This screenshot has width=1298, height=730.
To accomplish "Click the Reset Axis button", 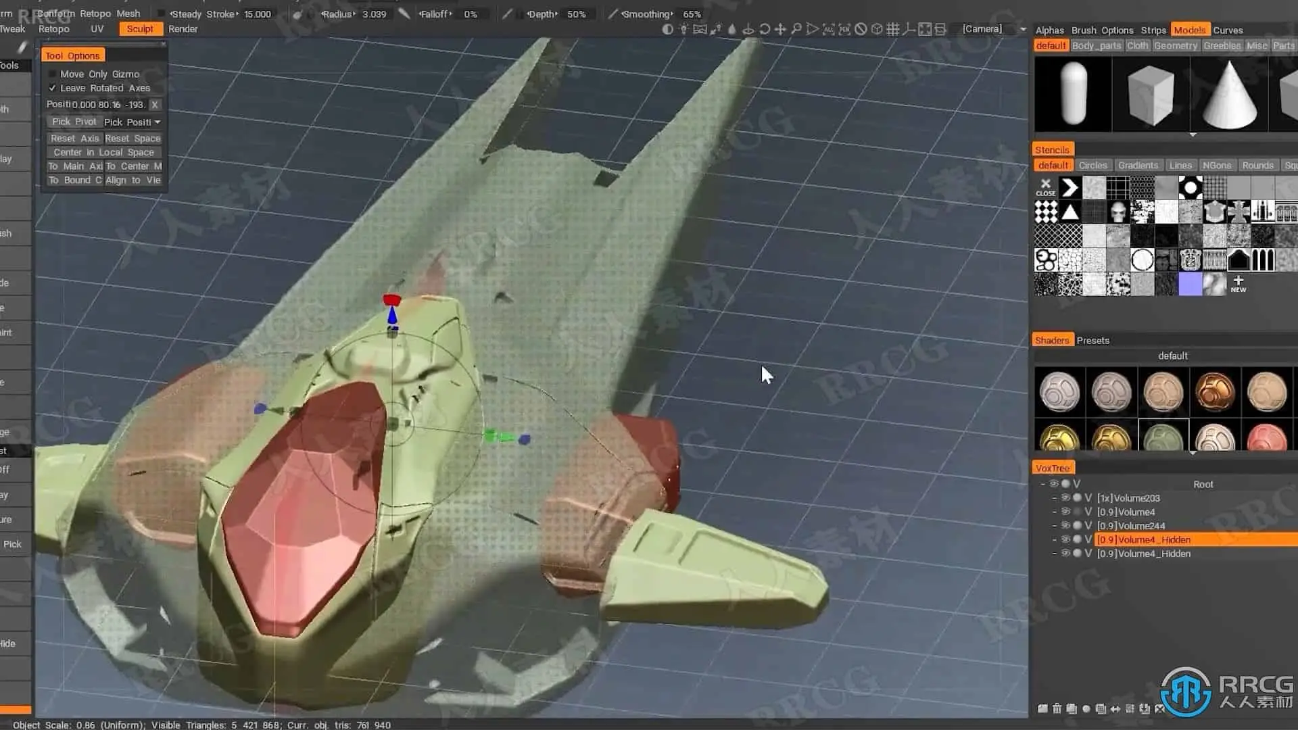I will 74,139.
